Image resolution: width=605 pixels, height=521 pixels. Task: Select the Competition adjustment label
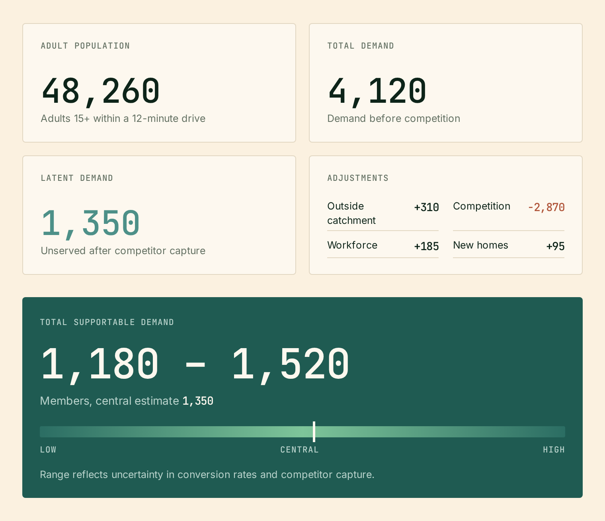click(x=482, y=206)
